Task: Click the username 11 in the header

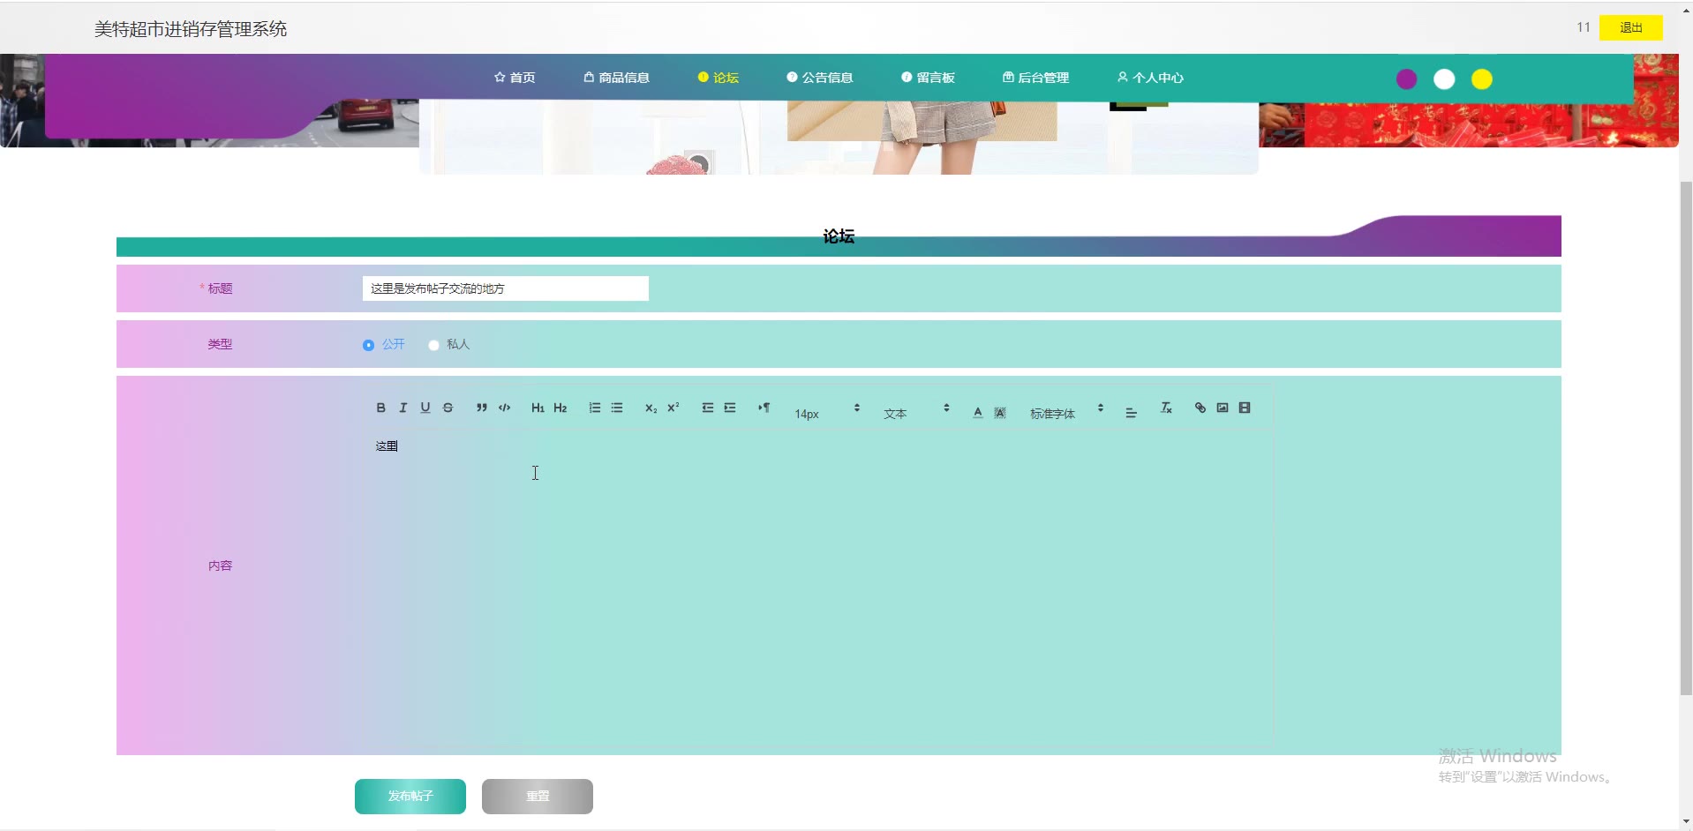Action: coord(1584,27)
